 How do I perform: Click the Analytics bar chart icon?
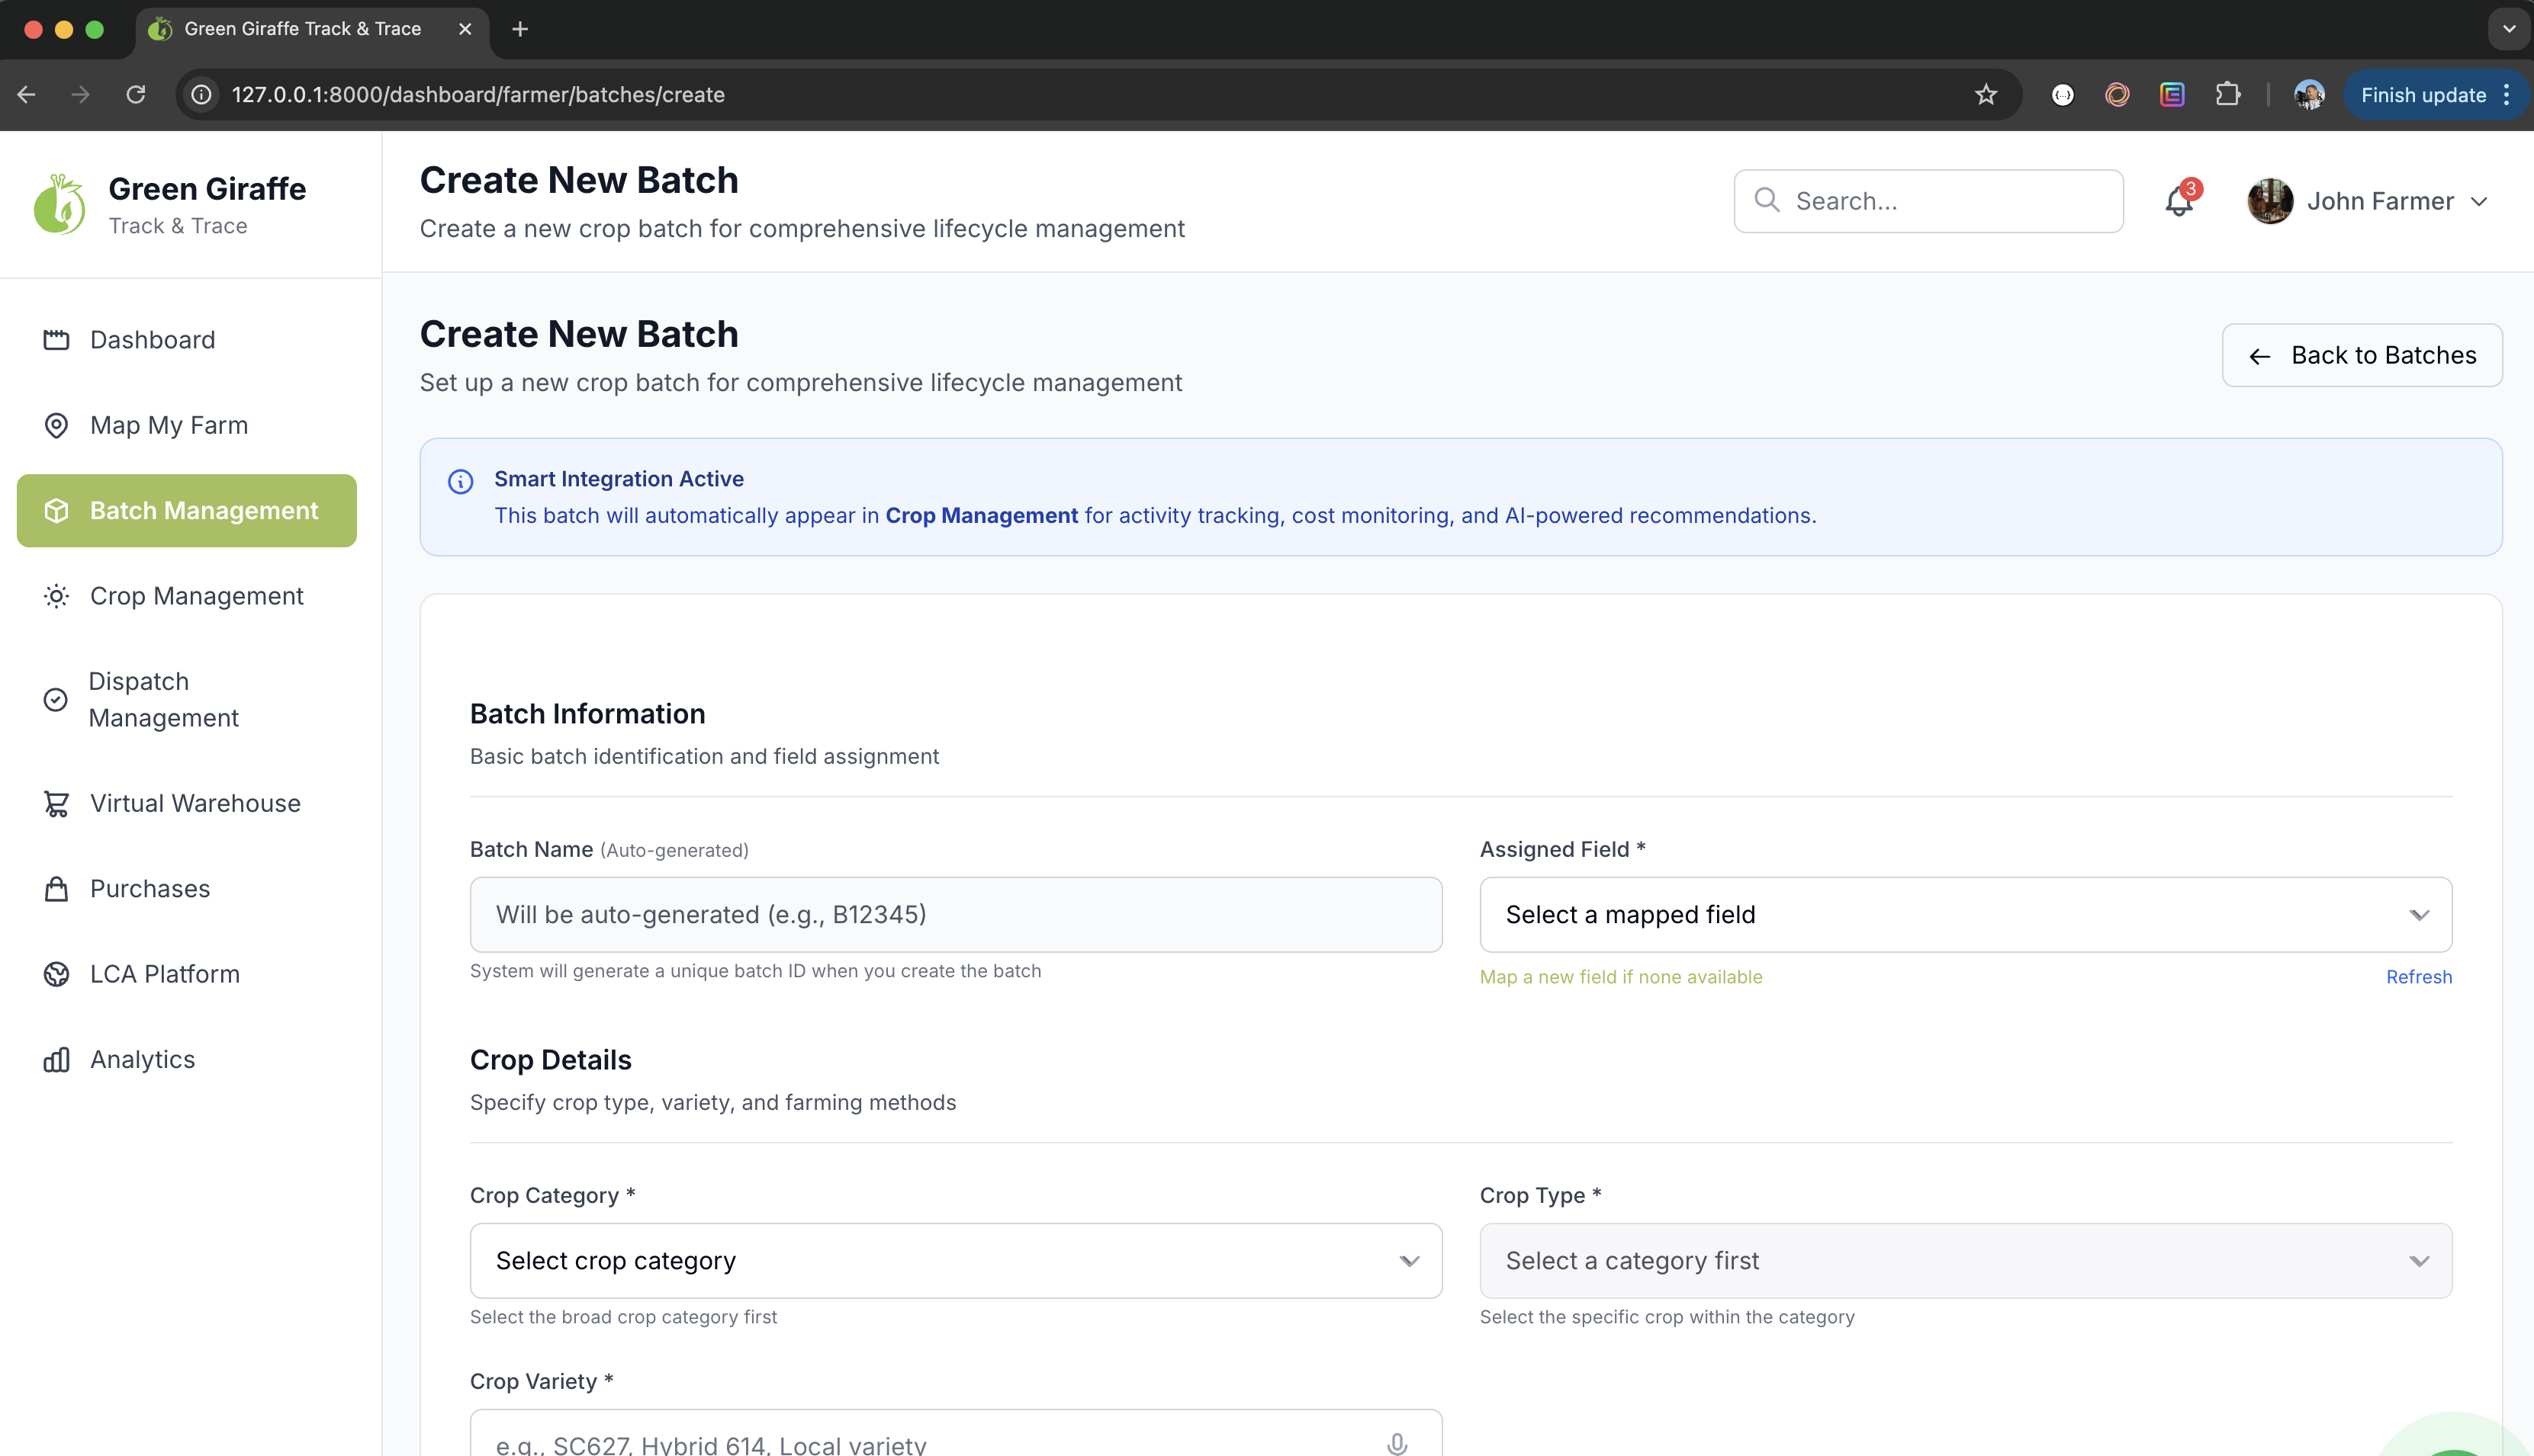pos(56,1059)
